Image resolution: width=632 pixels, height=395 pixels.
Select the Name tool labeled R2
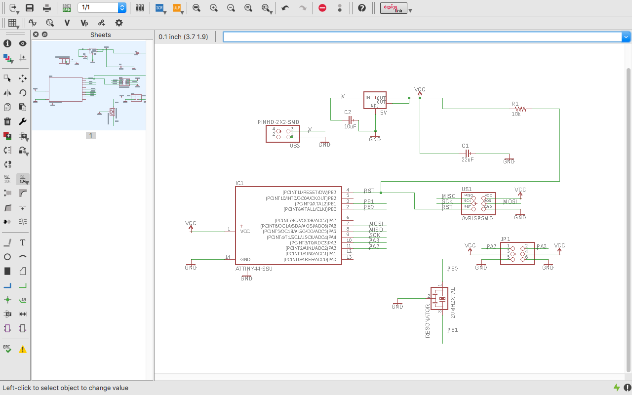click(x=7, y=179)
